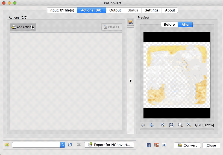
Task: Open the About tab
Action: 170,10
